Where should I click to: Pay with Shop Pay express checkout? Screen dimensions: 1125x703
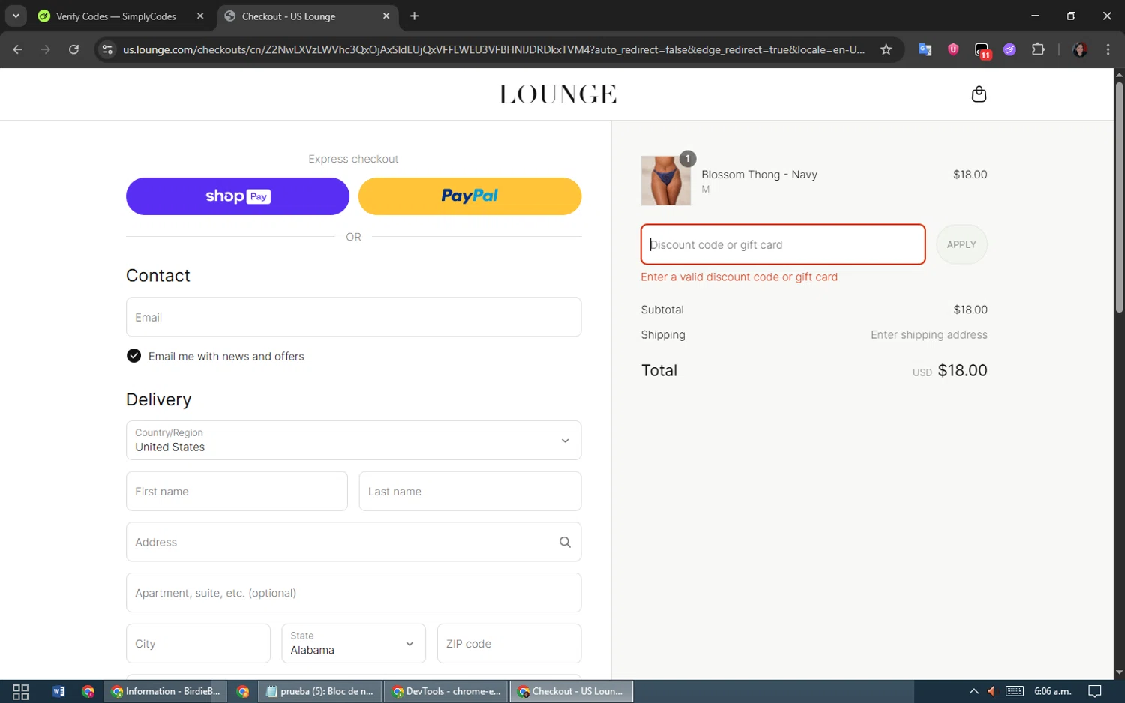[238, 196]
